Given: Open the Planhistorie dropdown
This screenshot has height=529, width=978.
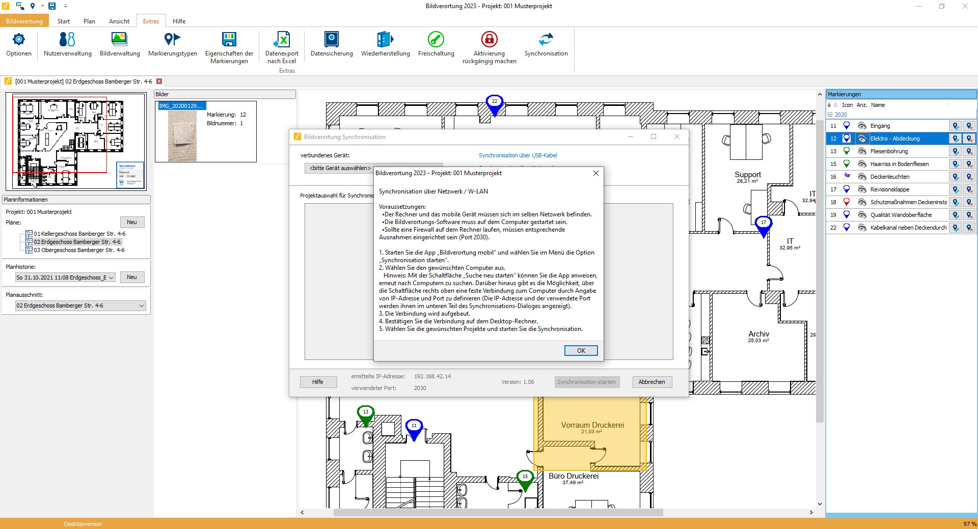Looking at the screenshot, I should 65,277.
